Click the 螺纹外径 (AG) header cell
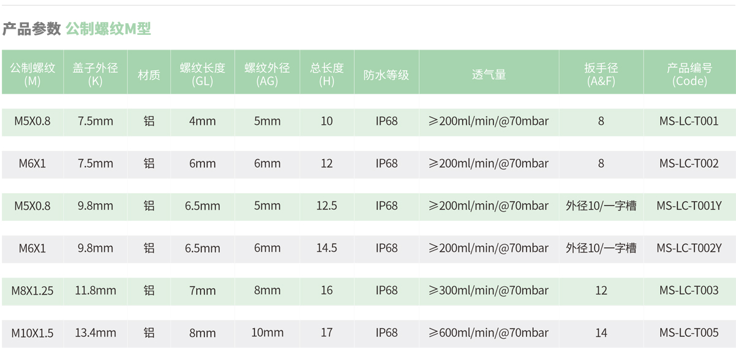This screenshot has height=348, width=736. coord(267,74)
